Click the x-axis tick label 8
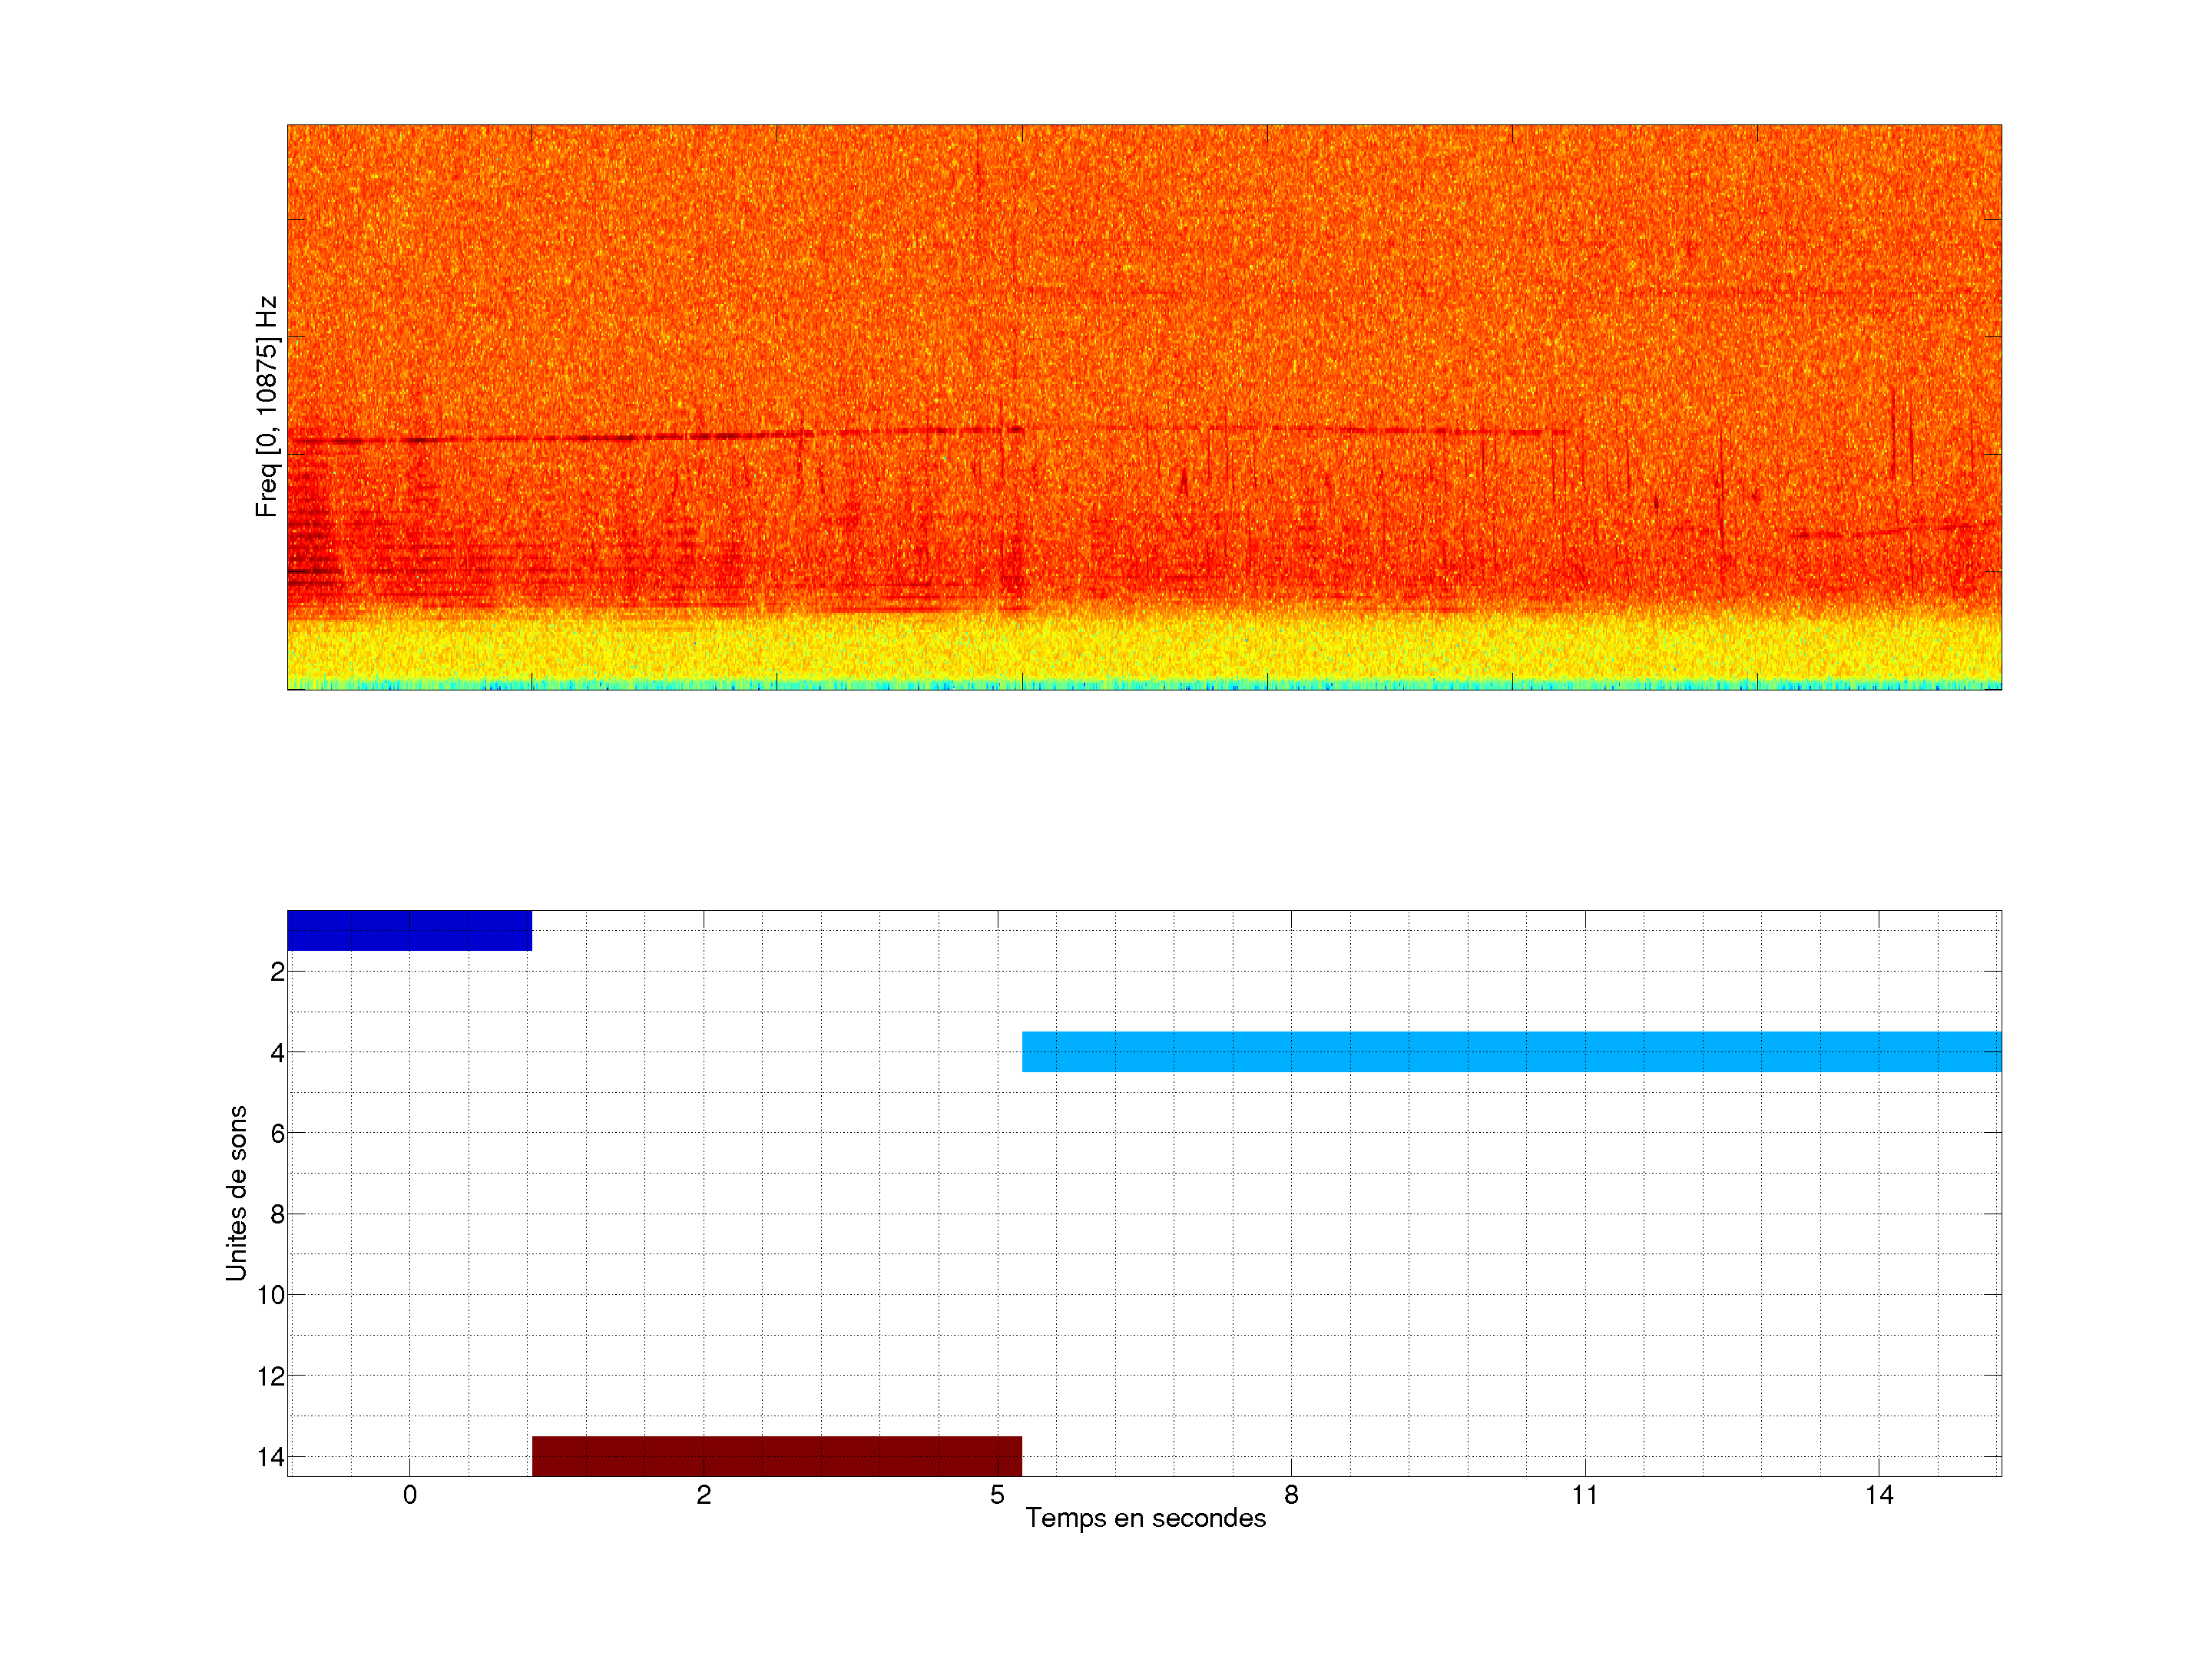The width and height of the screenshot is (2212, 1659). [x=1291, y=1495]
